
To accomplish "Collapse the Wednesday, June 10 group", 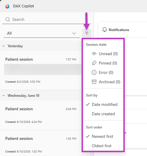I will pos(4,96).
